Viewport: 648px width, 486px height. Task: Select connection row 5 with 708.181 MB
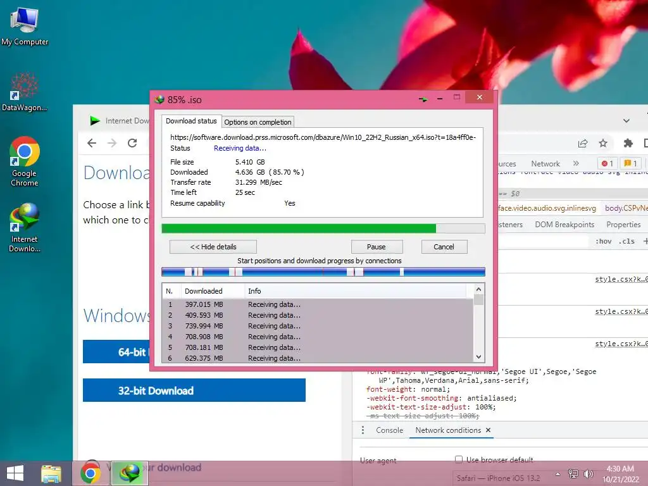coord(318,347)
